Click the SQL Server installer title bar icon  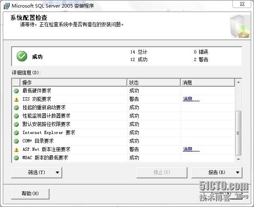pyautogui.click(x=6, y=6)
